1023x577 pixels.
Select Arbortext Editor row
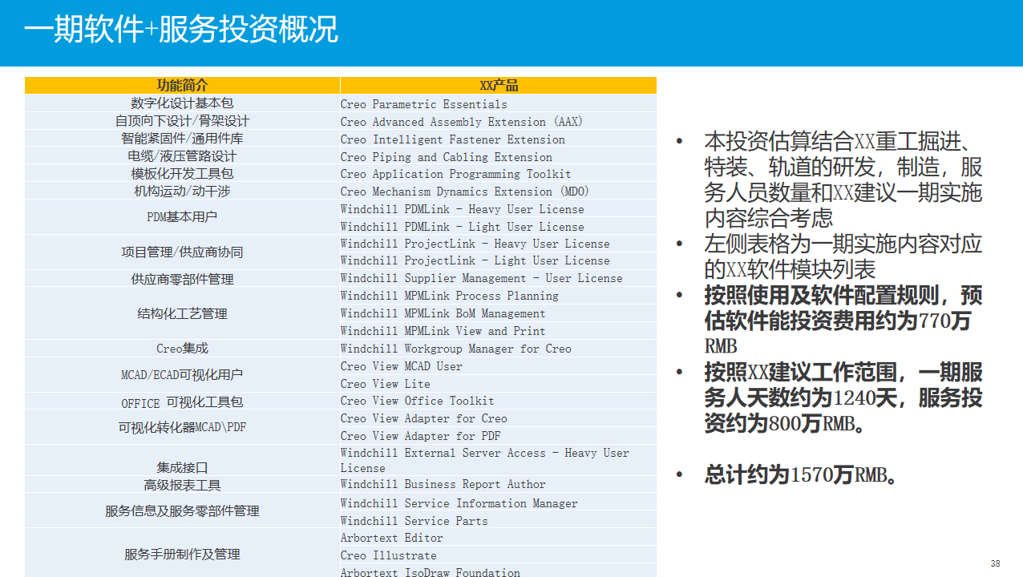click(498, 538)
